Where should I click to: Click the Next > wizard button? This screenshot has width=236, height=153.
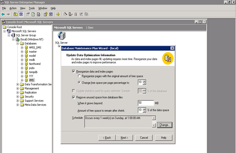point(124,138)
